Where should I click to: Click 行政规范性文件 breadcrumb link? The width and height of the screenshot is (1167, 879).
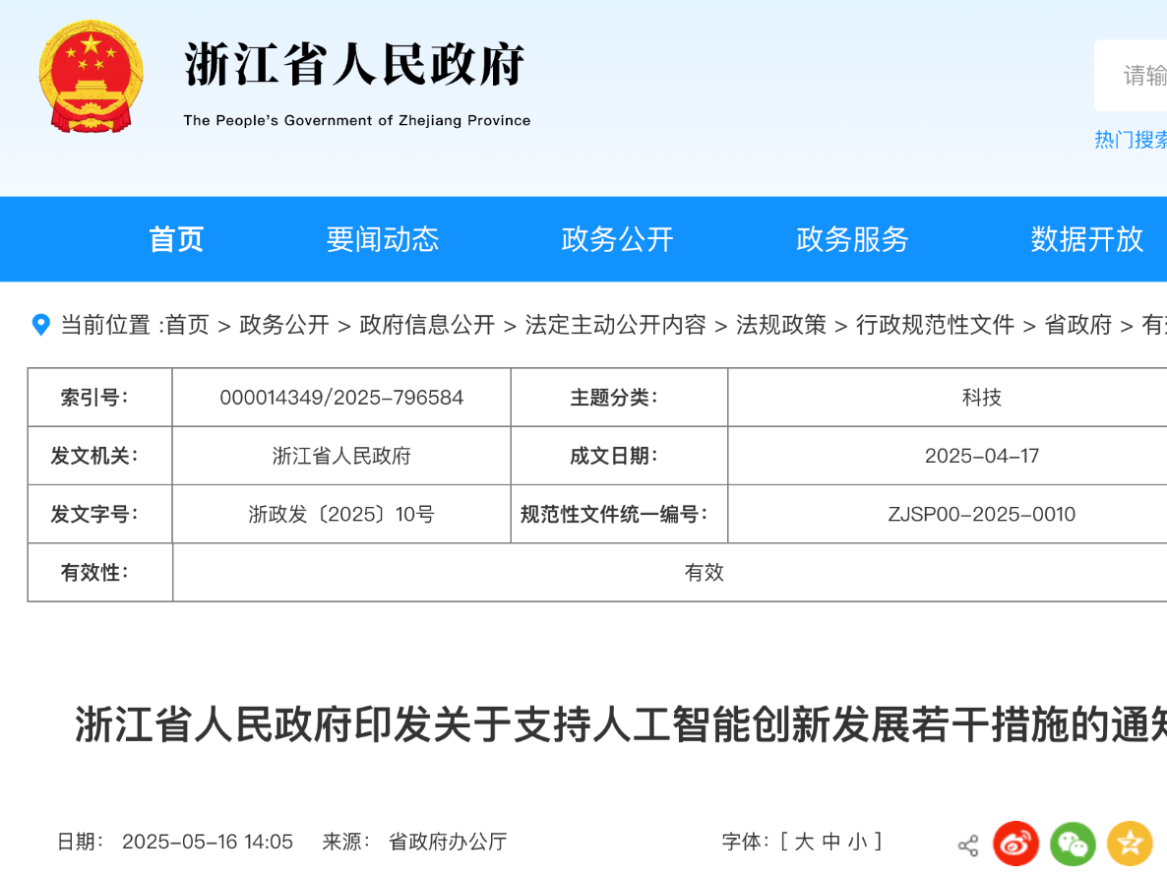click(x=935, y=325)
